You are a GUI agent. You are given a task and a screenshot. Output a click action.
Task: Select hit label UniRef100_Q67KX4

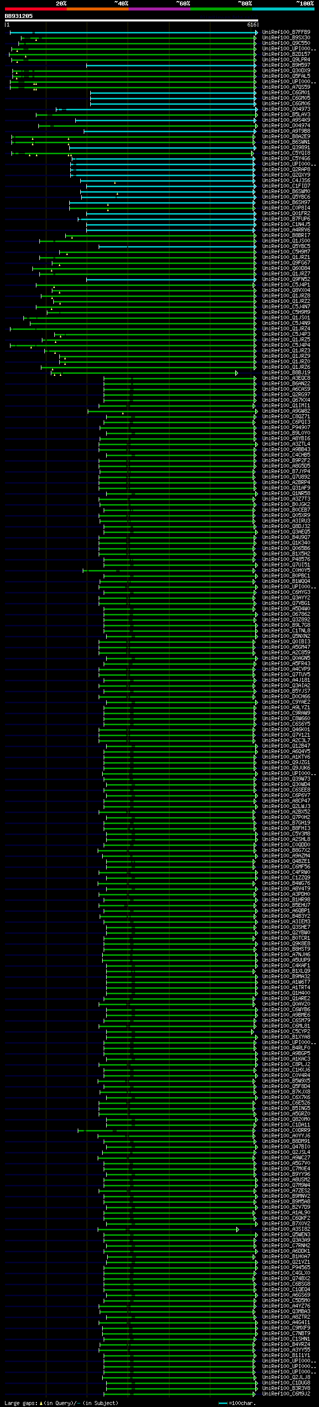tap(286, 400)
